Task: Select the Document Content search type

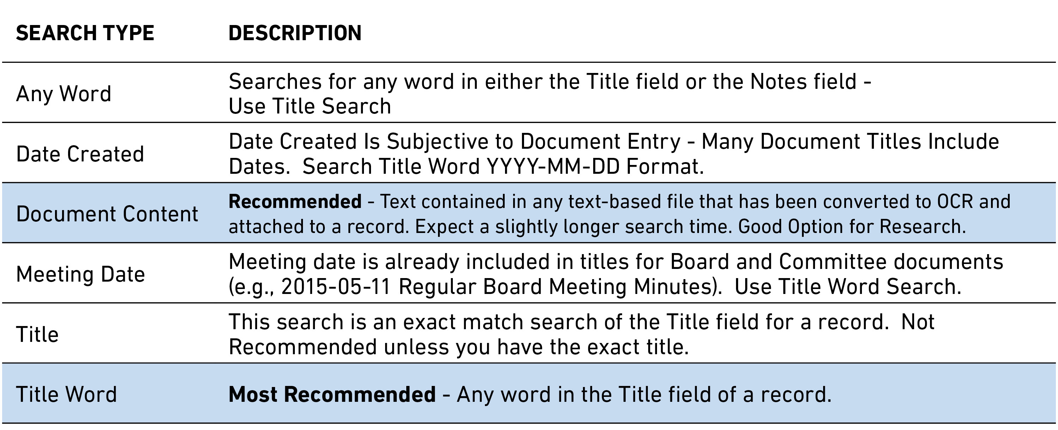Action: tap(107, 214)
